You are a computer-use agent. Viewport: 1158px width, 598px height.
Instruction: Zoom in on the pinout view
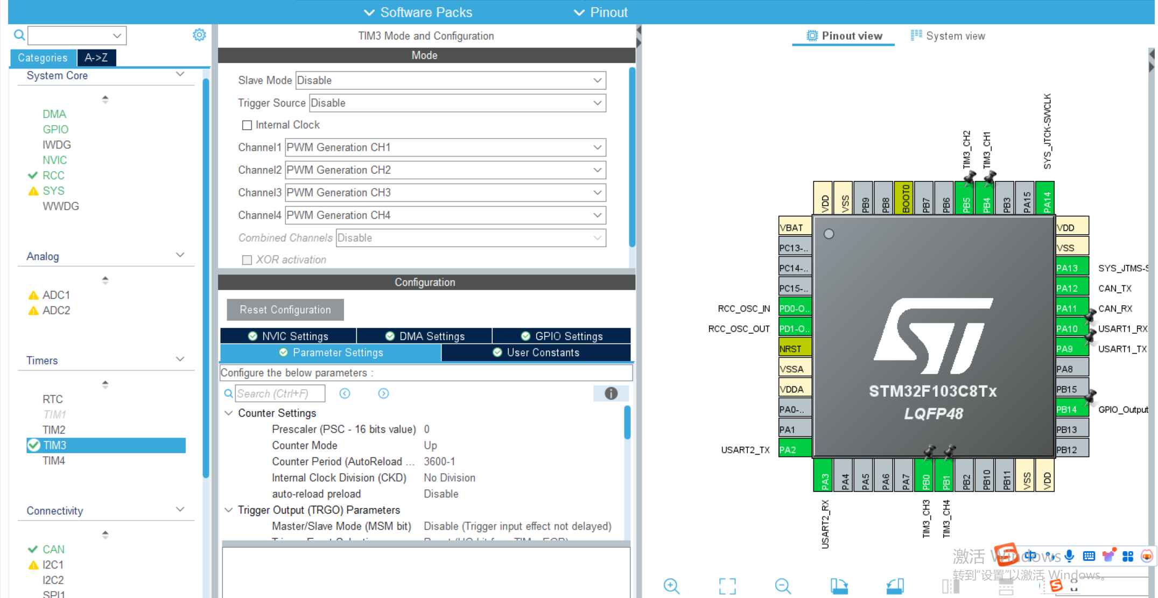point(671,586)
